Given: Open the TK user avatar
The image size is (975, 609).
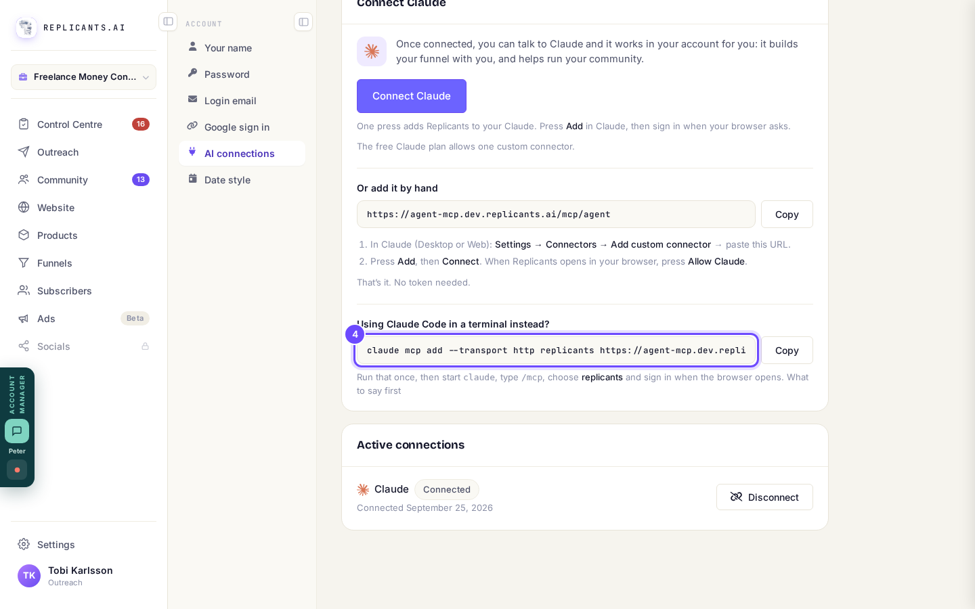Looking at the screenshot, I should pos(29,576).
